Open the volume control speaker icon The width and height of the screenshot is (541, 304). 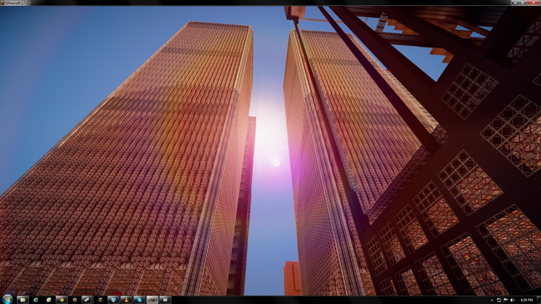point(512,300)
